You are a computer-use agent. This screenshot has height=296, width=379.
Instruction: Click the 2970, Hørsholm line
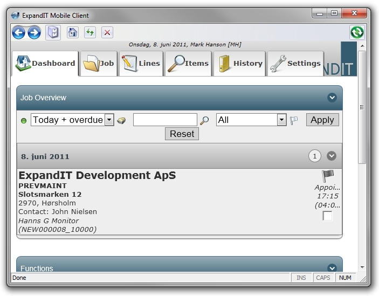click(47, 203)
